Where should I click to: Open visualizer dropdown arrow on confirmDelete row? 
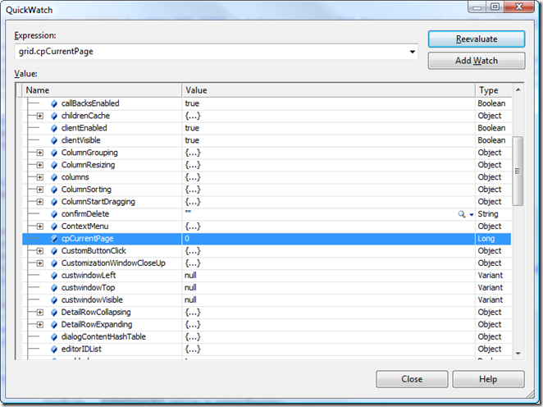472,215
